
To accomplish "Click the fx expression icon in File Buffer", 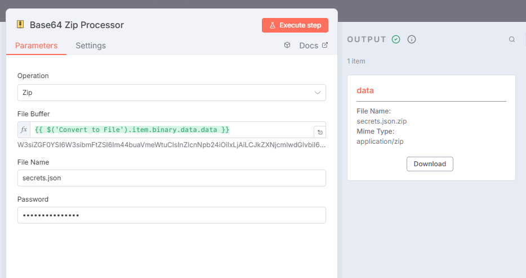I will pos(24,130).
